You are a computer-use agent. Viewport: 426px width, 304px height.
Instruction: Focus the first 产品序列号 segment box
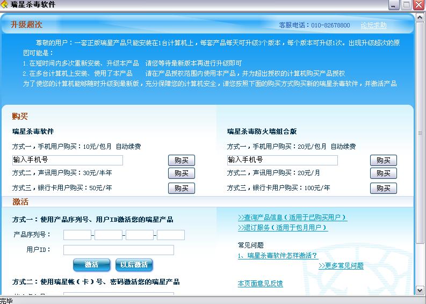(x=77, y=235)
